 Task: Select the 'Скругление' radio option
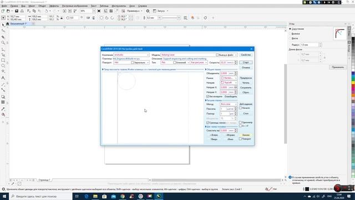290,29
